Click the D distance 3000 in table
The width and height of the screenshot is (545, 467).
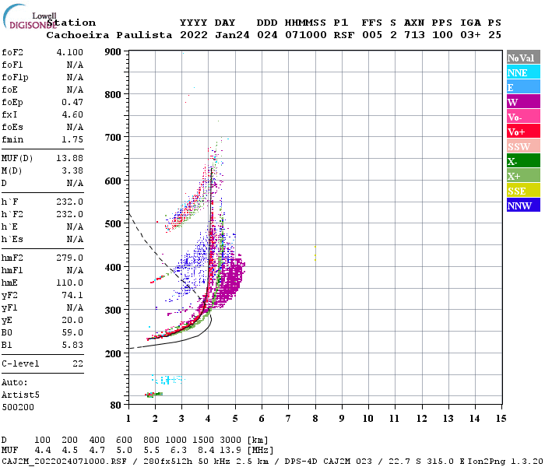(x=230, y=441)
